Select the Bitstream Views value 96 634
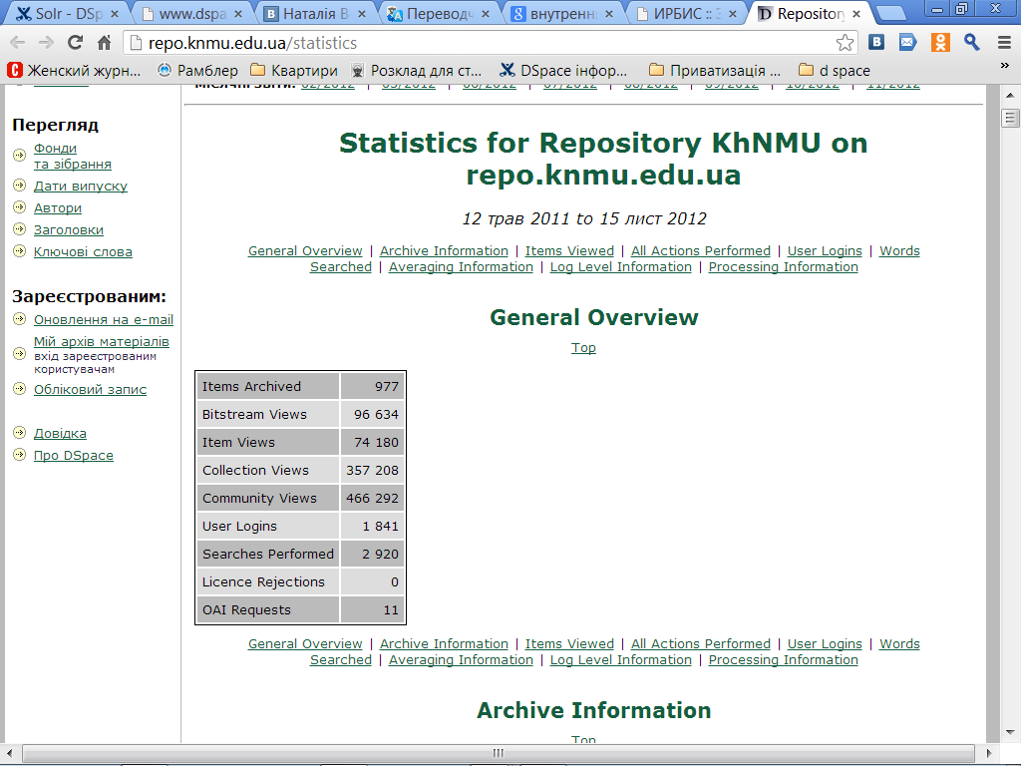This screenshot has height=766, width=1021. tap(376, 415)
